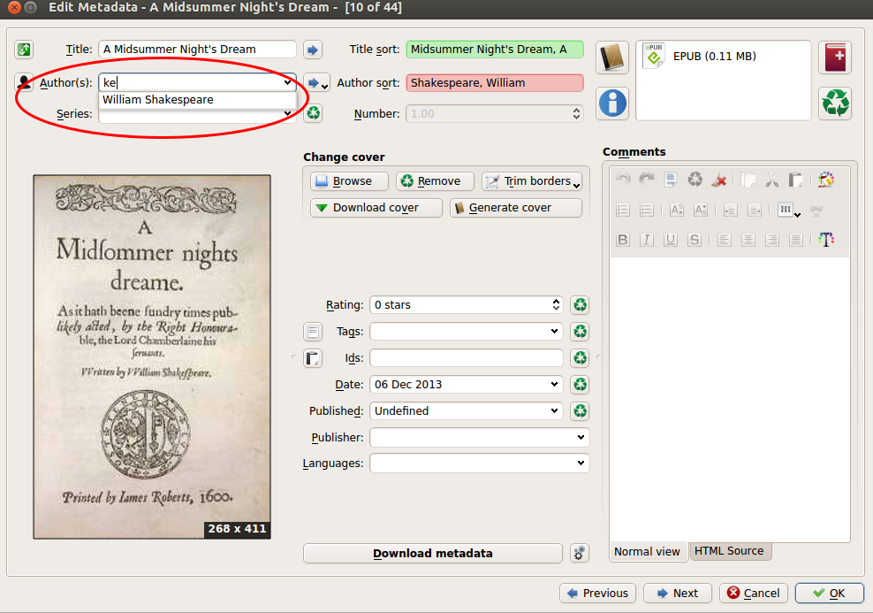This screenshot has width=873, height=613.
Task: Click the paste clipboard icon in Comments toolbar
Action: [x=795, y=180]
